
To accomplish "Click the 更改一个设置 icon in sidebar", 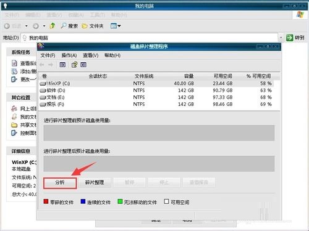I will (x=14, y=79).
